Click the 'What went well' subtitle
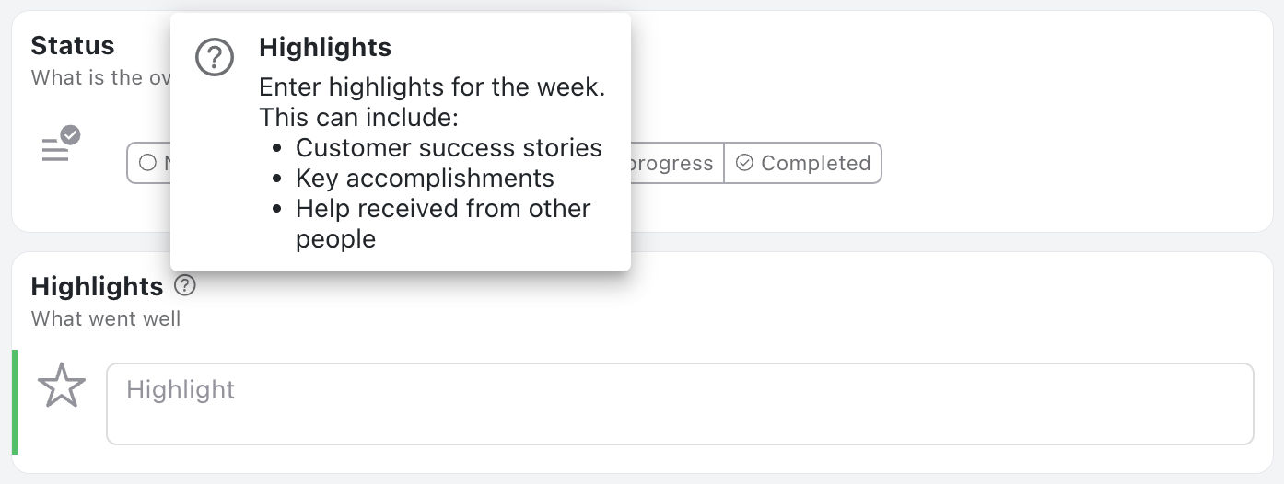 [x=106, y=319]
